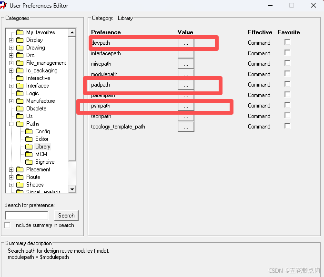The width and height of the screenshot is (324, 277).
Task: Expand the Drawing category
Action: pos(11,48)
